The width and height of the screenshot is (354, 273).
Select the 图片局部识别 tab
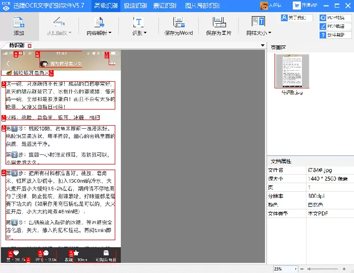202,6
